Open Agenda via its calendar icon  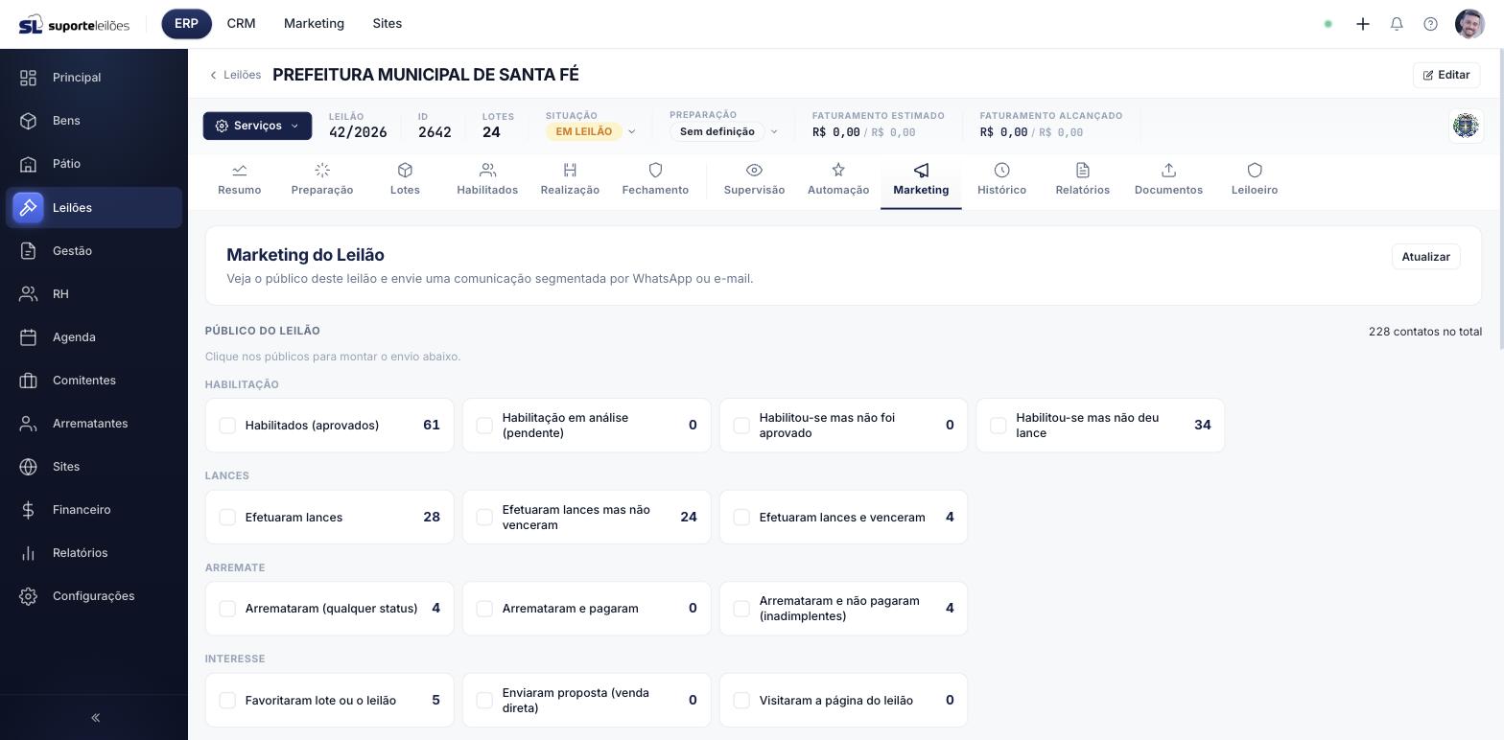click(29, 337)
